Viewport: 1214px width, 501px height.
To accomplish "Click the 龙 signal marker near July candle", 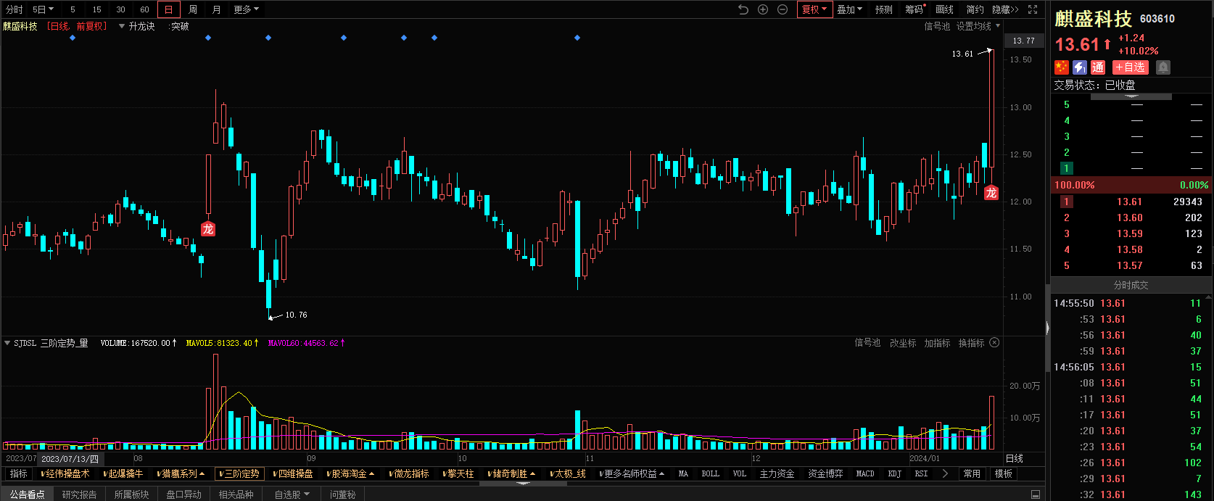I will [208, 229].
